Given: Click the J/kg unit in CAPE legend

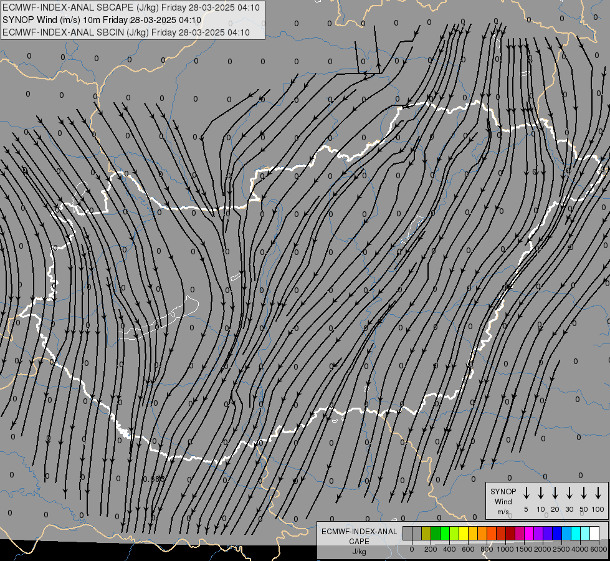Looking at the screenshot, I should [359, 552].
